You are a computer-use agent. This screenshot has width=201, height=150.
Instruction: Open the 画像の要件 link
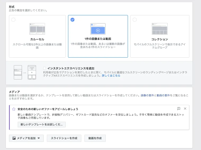coord(147,95)
